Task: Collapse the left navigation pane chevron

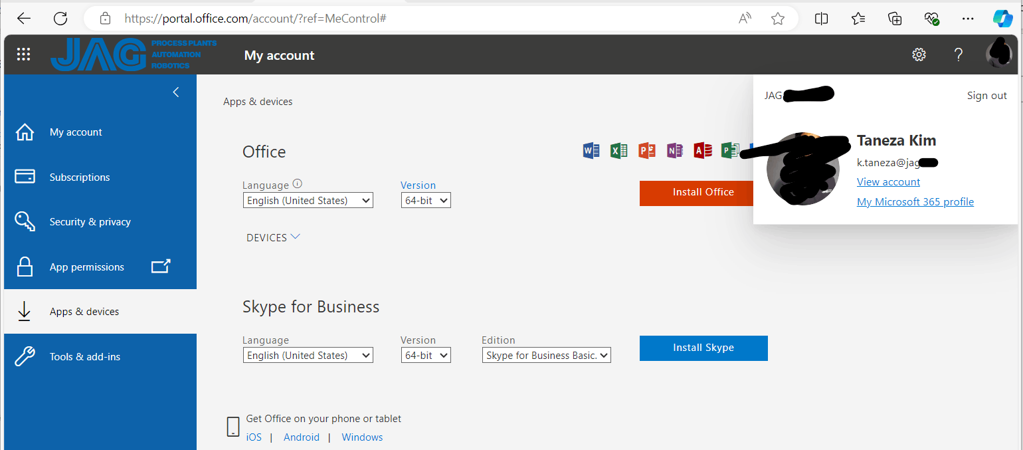Action: 176,92
